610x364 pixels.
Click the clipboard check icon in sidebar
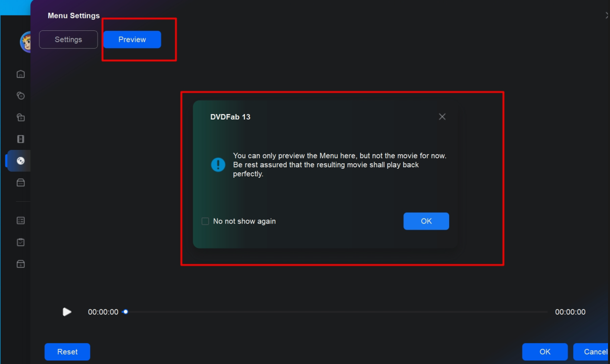[x=20, y=242]
